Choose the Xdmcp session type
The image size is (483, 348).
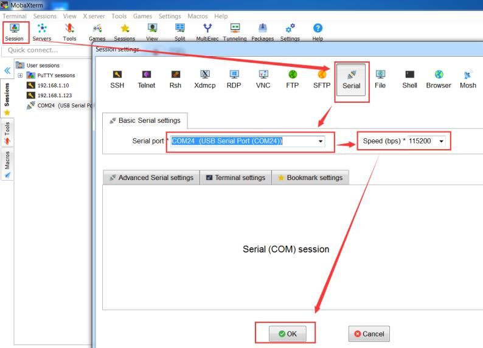point(205,79)
